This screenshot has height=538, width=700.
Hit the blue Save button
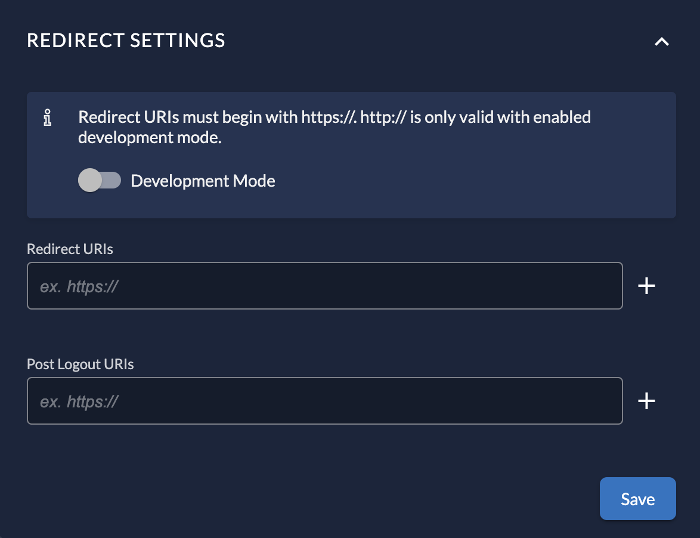point(637,499)
